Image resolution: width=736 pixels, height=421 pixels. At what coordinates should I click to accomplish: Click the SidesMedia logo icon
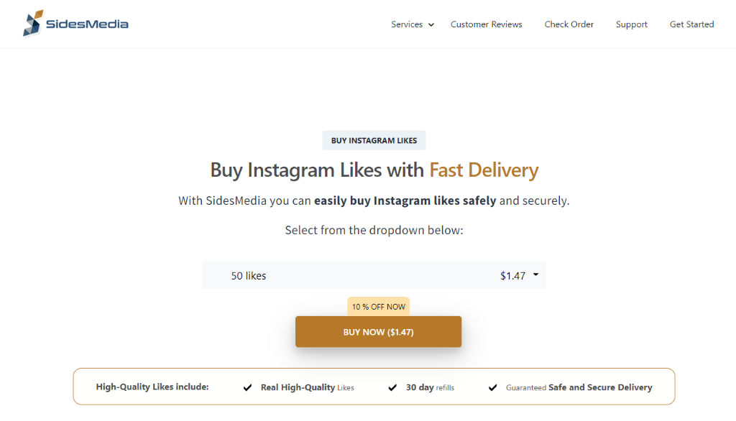coord(32,24)
